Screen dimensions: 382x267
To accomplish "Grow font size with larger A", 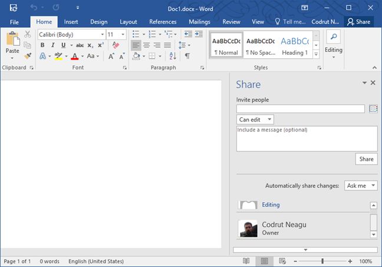I will (x=111, y=56).
